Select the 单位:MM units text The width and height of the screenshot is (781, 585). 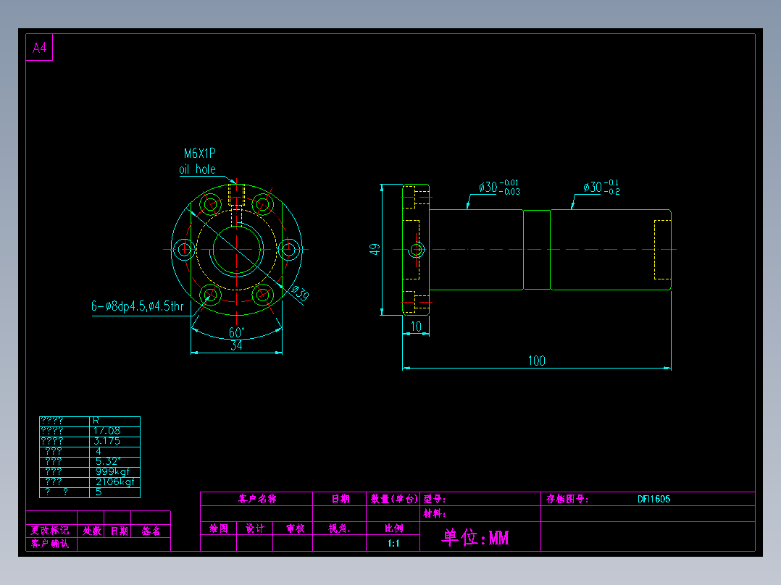point(475,537)
